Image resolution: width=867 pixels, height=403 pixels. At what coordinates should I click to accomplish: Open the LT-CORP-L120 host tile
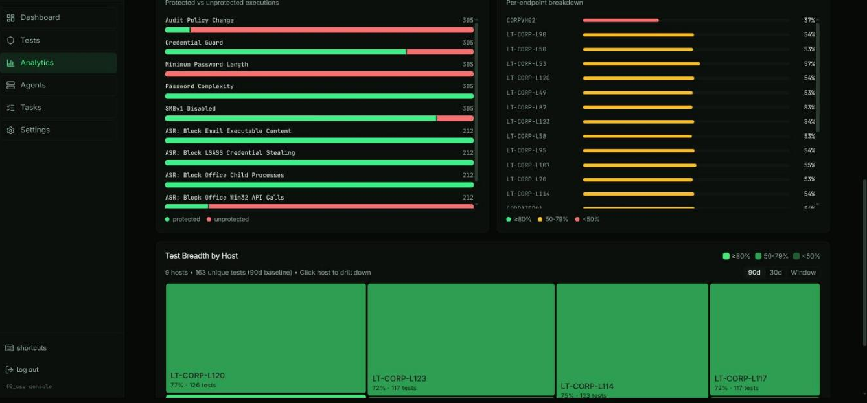pos(266,338)
